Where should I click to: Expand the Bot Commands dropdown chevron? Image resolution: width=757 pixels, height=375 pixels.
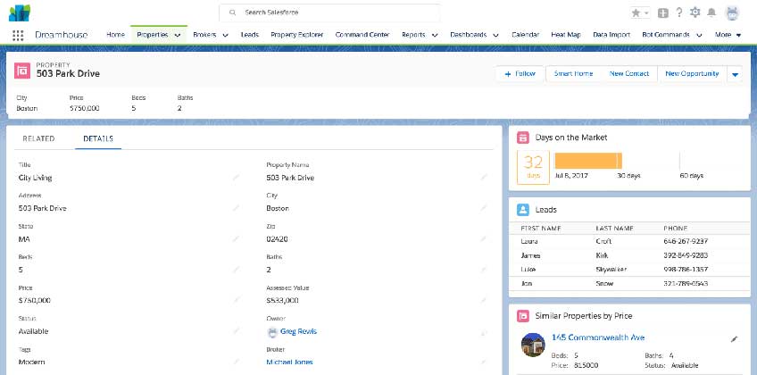click(700, 35)
